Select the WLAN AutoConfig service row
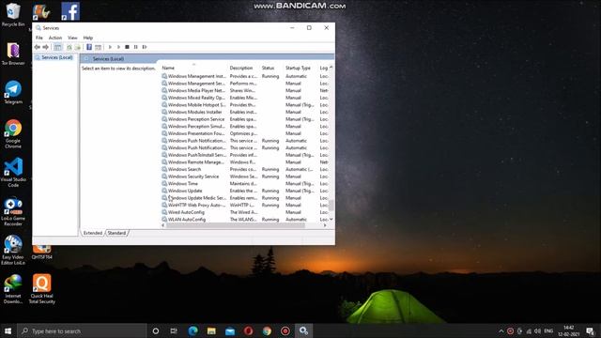The image size is (601, 338). [x=244, y=220]
